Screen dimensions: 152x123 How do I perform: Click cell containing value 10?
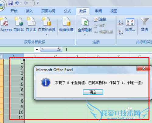(x=14, y=112)
